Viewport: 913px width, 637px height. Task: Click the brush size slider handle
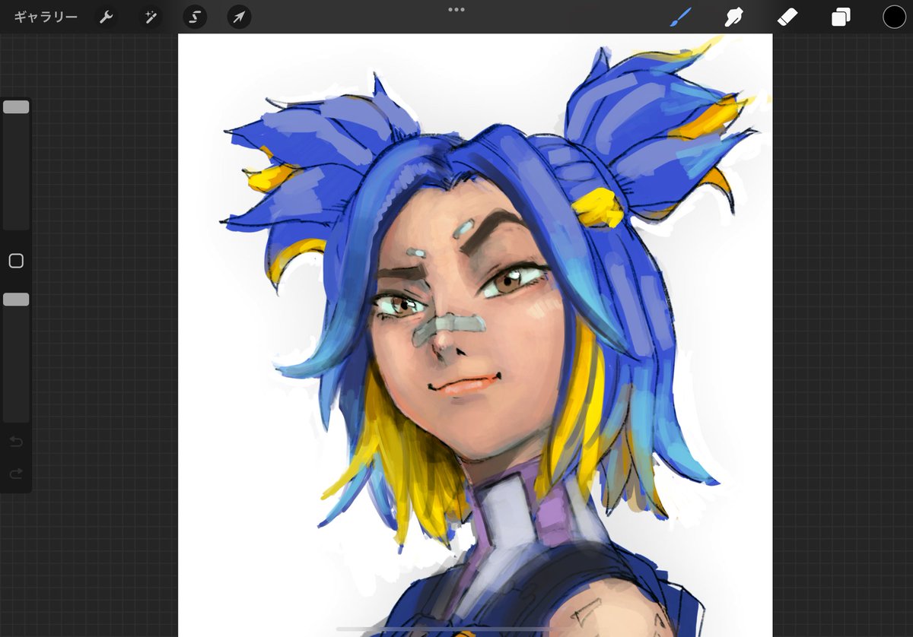16,107
